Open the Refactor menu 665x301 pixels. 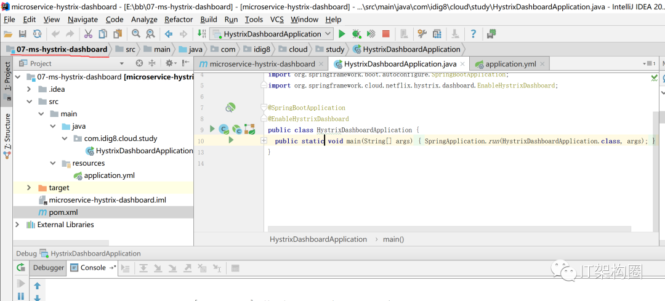tap(179, 20)
